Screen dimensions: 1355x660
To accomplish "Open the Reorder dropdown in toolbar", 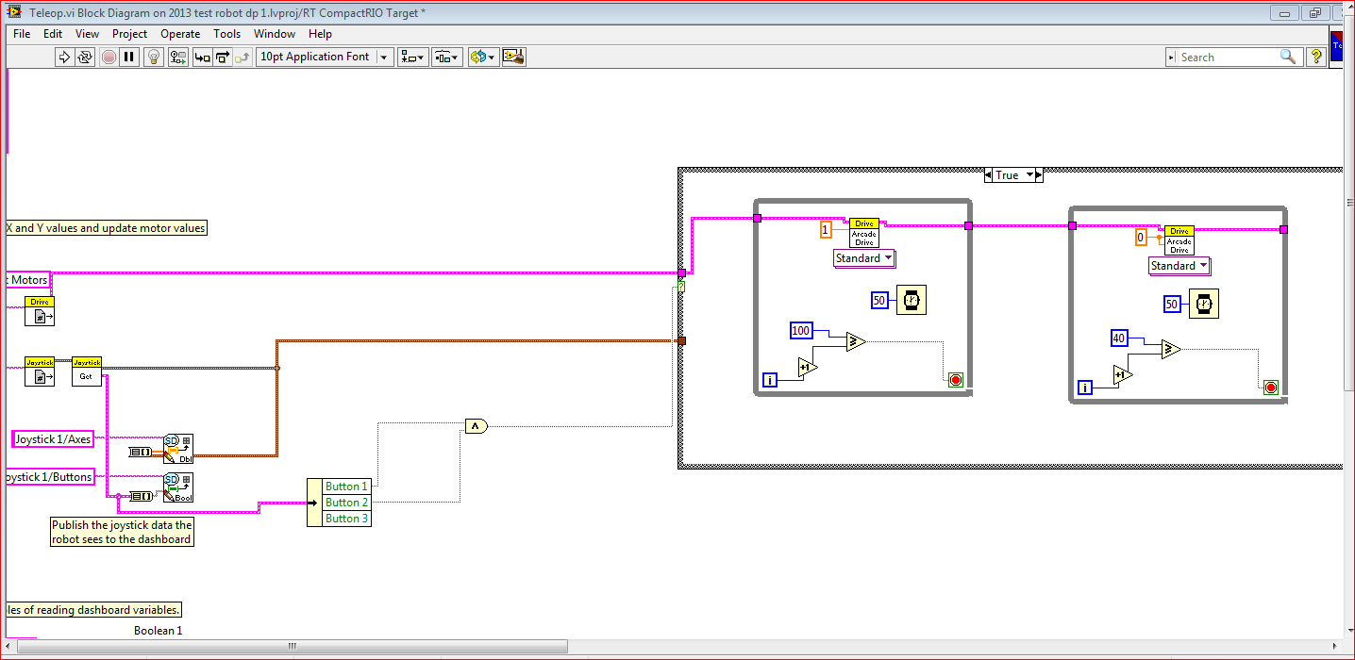I will click(x=482, y=57).
